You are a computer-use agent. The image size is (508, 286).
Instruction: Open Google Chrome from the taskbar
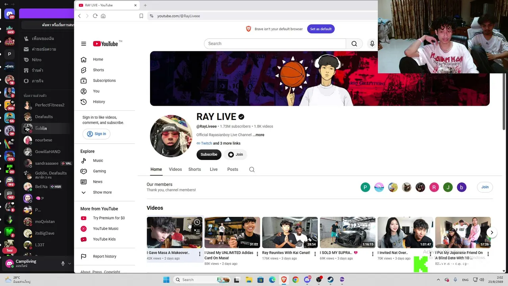[295, 280]
